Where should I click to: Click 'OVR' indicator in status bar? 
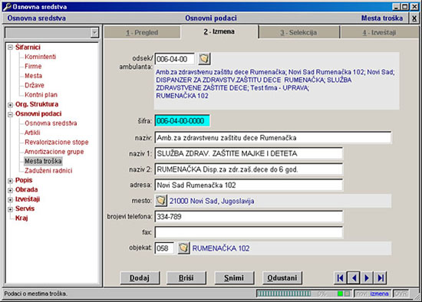coord(401,294)
